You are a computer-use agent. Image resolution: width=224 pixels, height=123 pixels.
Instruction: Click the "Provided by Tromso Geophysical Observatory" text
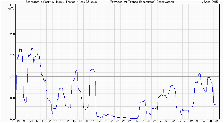(x=142, y=2)
